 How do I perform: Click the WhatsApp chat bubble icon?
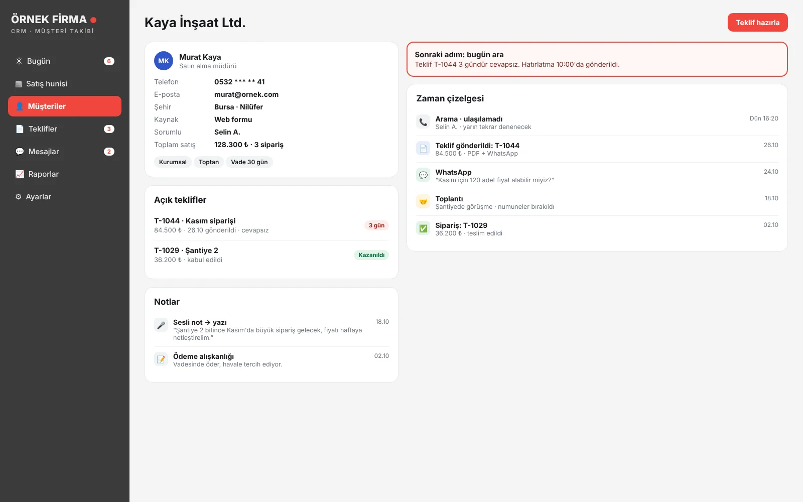tap(423, 175)
